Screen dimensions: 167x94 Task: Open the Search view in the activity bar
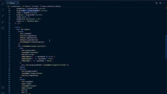point(3,10)
